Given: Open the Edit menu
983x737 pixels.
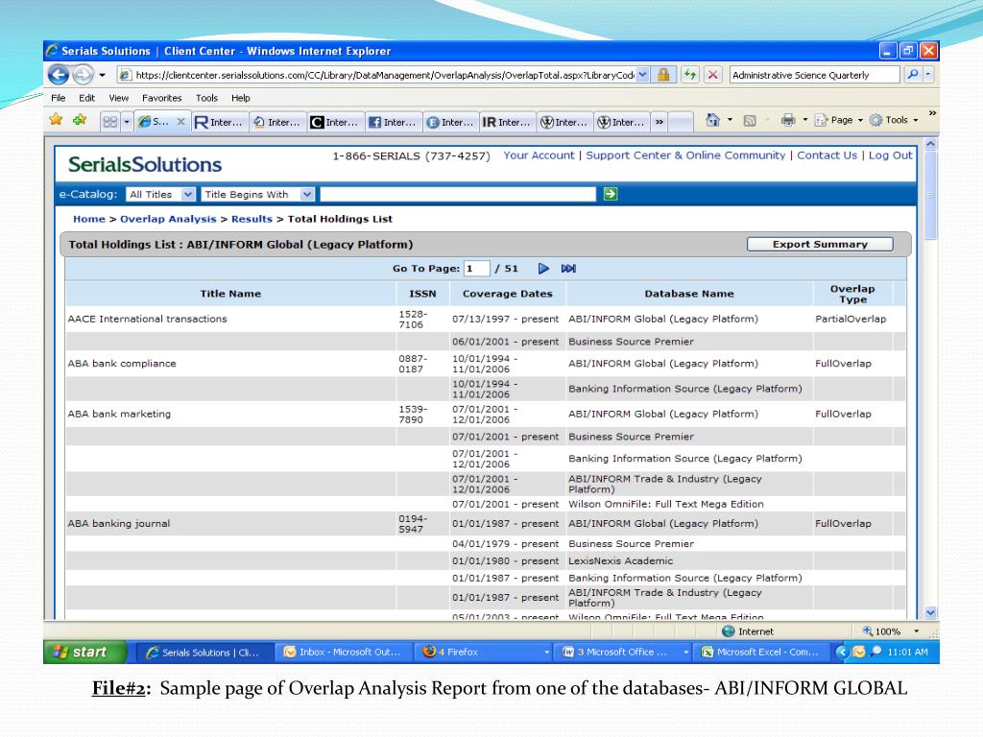Looking at the screenshot, I should (x=86, y=98).
